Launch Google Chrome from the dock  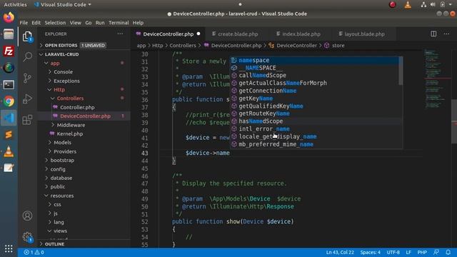9,101
